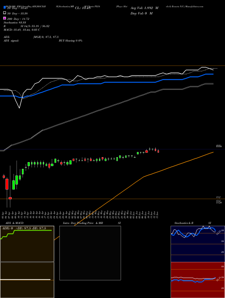The height and width of the screenshot is (298, 225).
Task: Click the 'MACD: 13.49, 13.44, 0.05 C' readout
Action: [x=22, y=30]
